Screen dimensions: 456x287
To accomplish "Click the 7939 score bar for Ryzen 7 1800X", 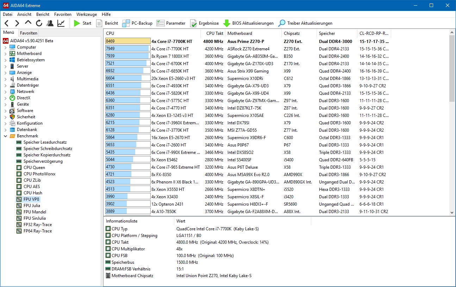I will (x=128, y=56).
